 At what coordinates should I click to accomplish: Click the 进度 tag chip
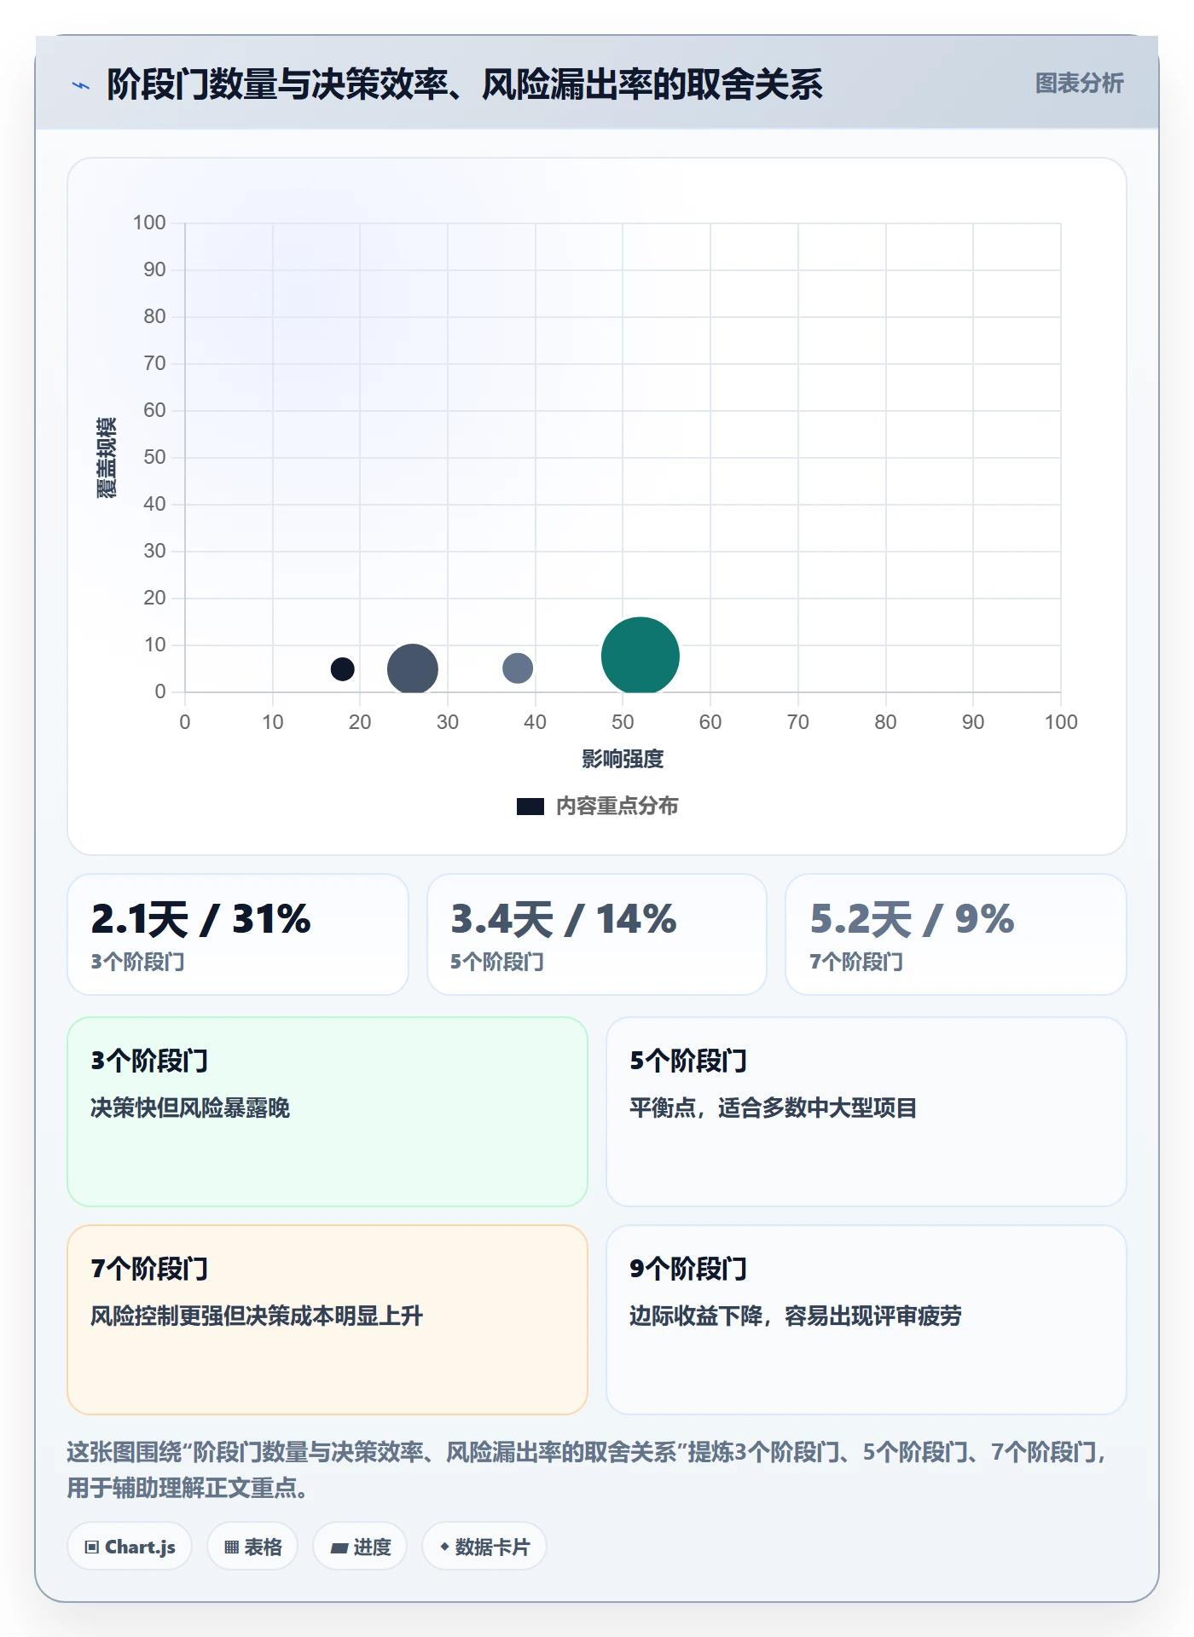click(360, 1547)
